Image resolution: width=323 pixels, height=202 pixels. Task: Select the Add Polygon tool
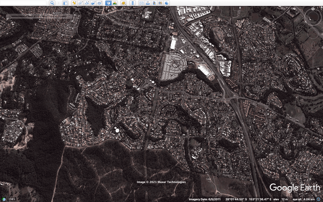point(81,3)
